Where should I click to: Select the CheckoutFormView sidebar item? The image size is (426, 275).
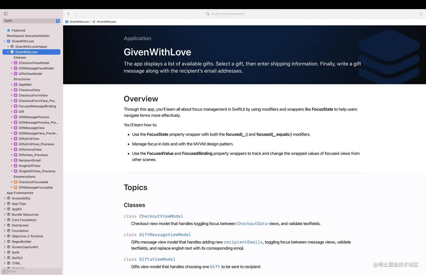(x=33, y=95)
